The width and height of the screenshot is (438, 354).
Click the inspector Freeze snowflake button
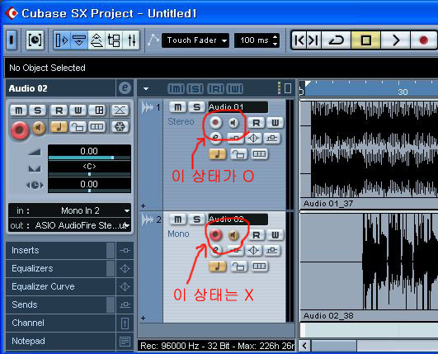120,127
